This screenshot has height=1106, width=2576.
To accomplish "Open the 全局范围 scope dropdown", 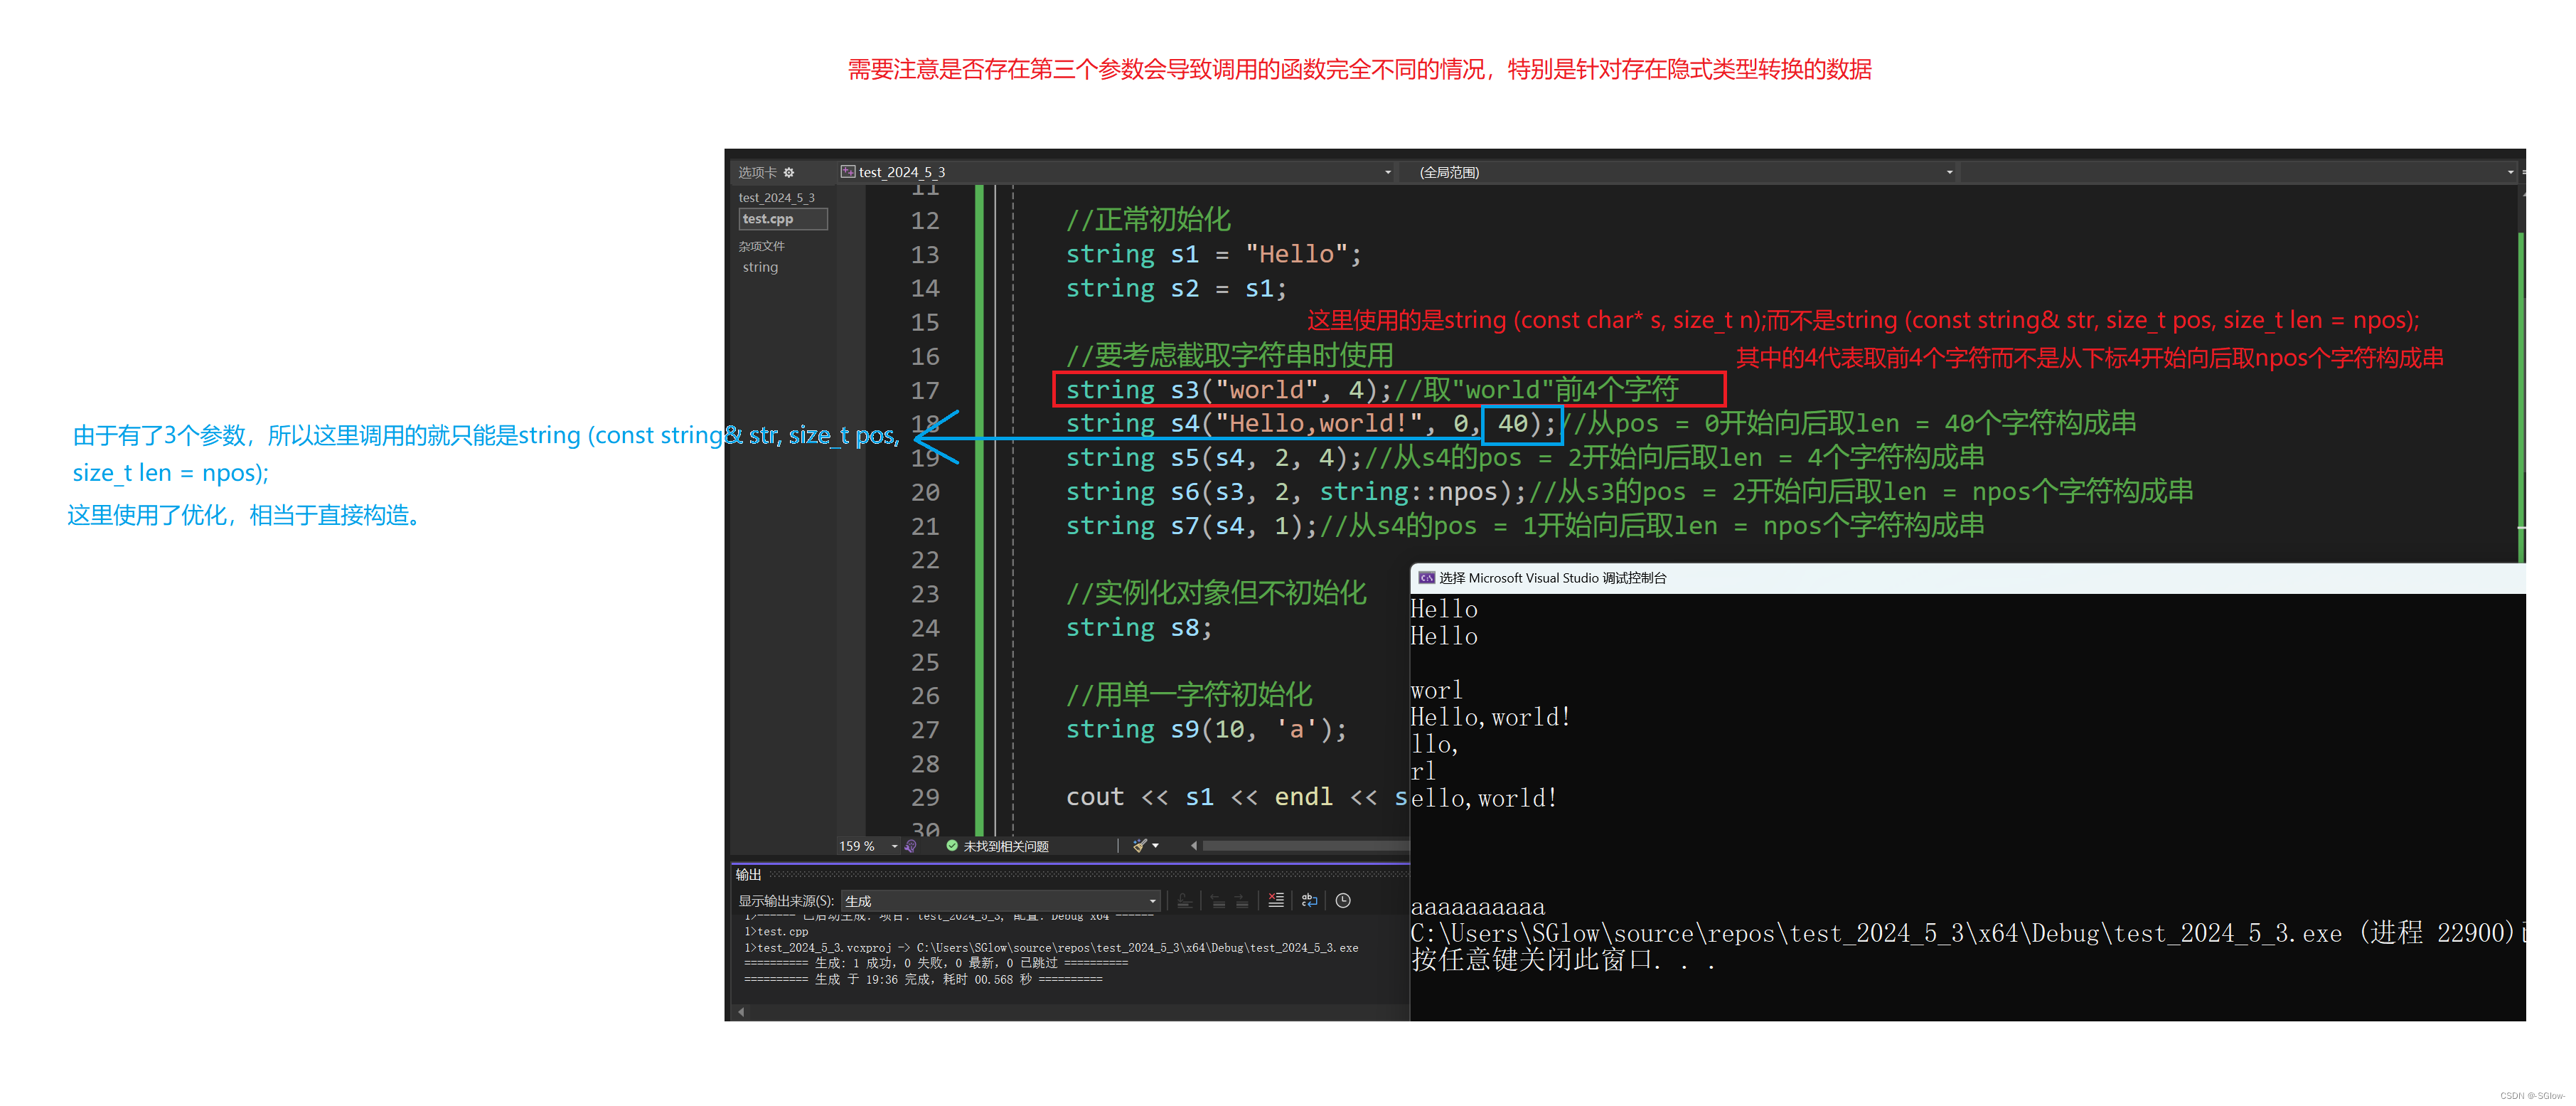I will pyautogui.click(x=1949, y=171).
